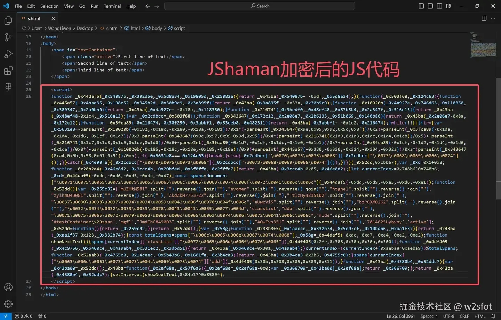Toggle the secondary side bar layout icon
This screenshot has width=501, height=320.
(x=439, y=6)
